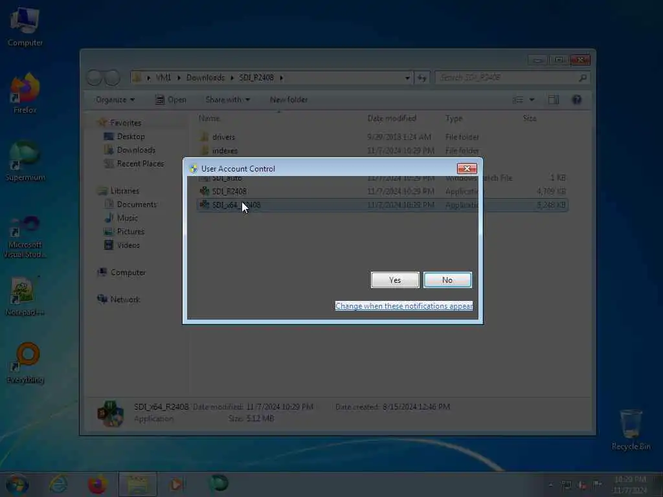Open Supermium from the taskbar
663x497 pixels.
pyautogui.click(x=219, y=483)
